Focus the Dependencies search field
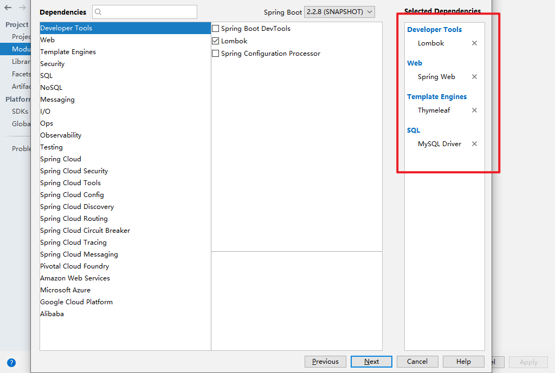The image size is (555, 373). (144, 12)
